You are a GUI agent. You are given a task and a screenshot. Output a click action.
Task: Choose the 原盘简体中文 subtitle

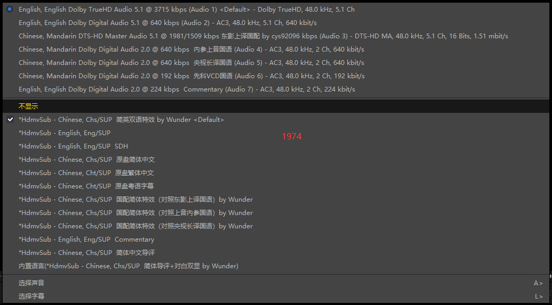point(86,160)
